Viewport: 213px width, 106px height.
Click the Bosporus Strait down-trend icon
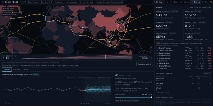point(157,58)
